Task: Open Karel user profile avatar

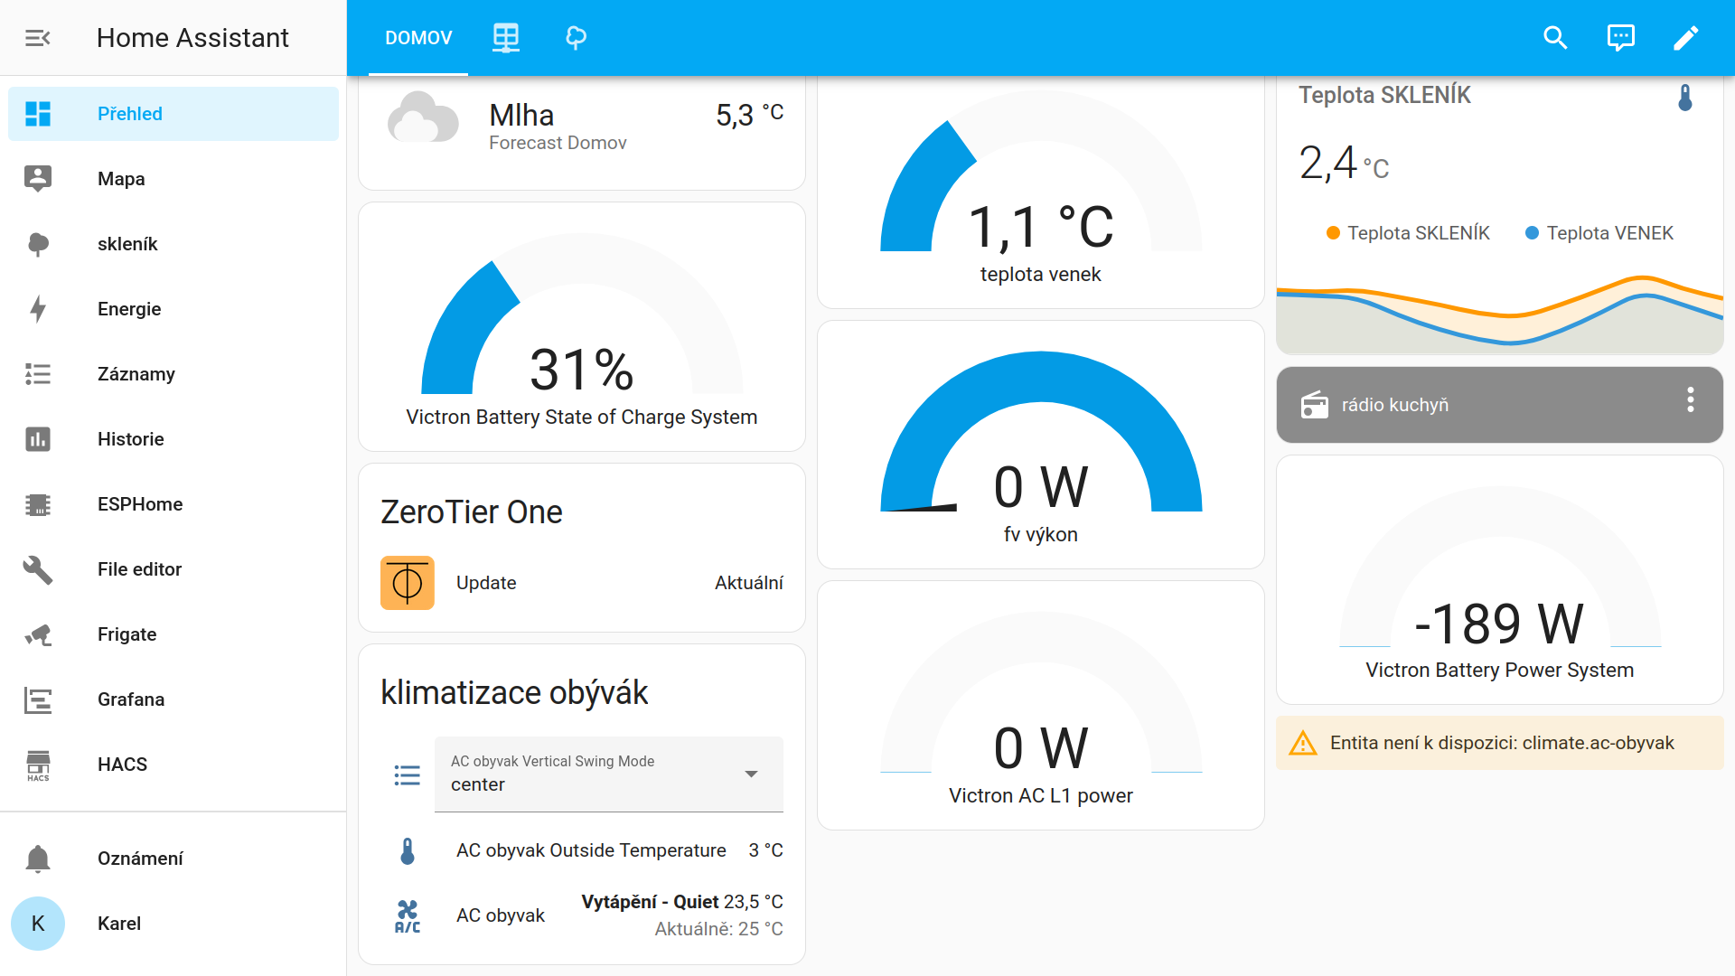Action: (38, 924)
